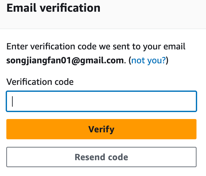
Task: Click the Resend code button
Action: [101, 157]
